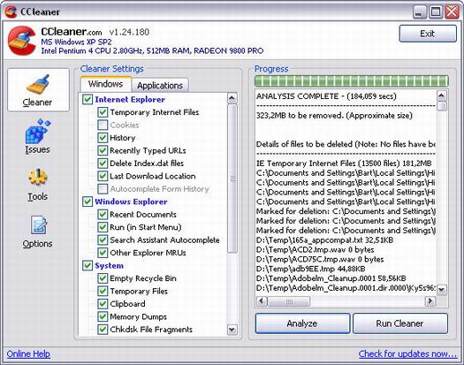
Task: Toggle Delete Index.dat files checkbox
Action: pos(103,163)
